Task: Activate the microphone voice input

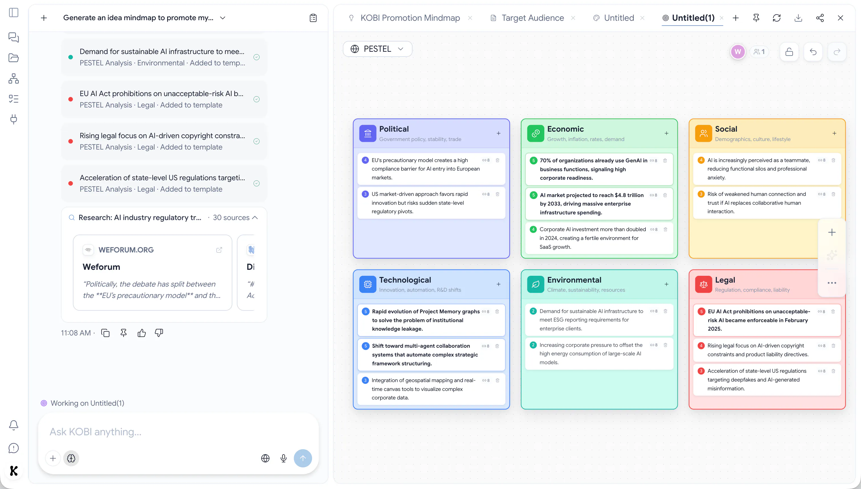Action: (284, 458)
